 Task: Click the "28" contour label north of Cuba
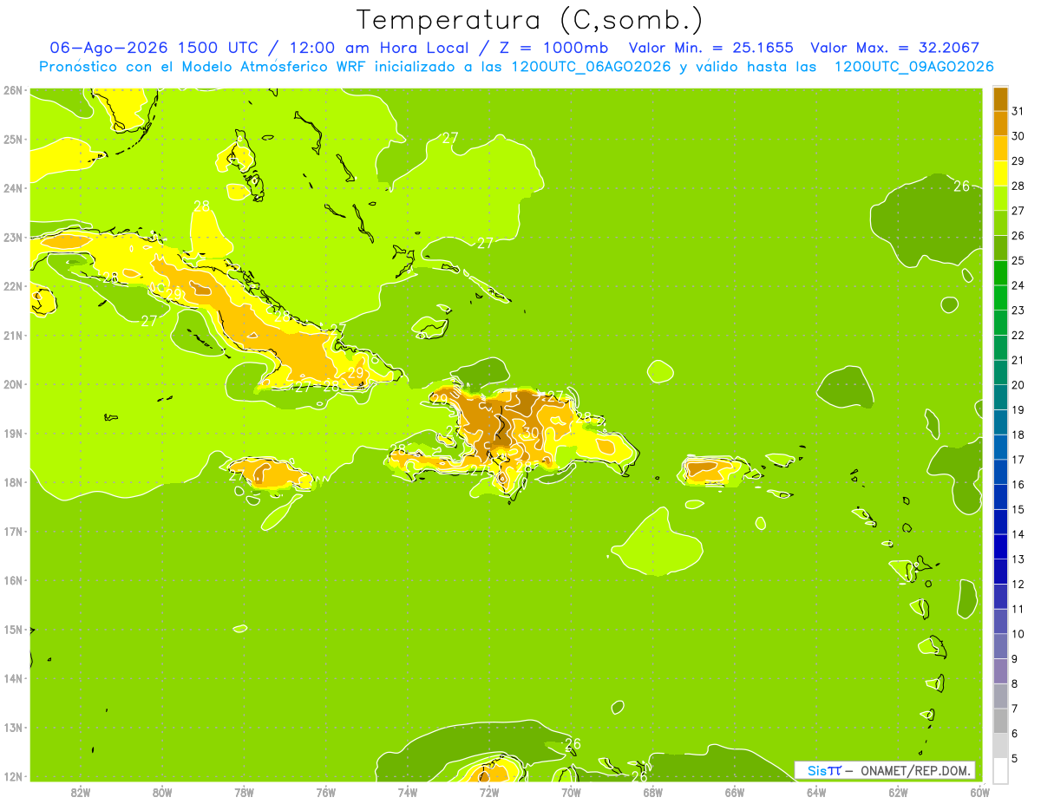pyautogui.click(x=201, y=206)
